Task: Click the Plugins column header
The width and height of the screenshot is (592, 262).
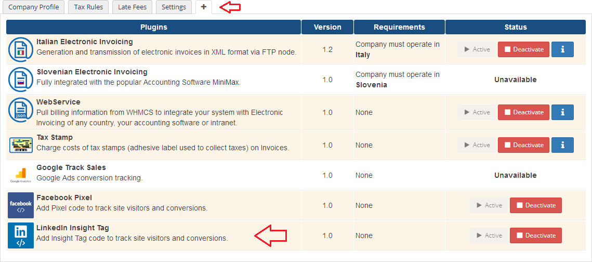Action: click(x=154, y=27)
